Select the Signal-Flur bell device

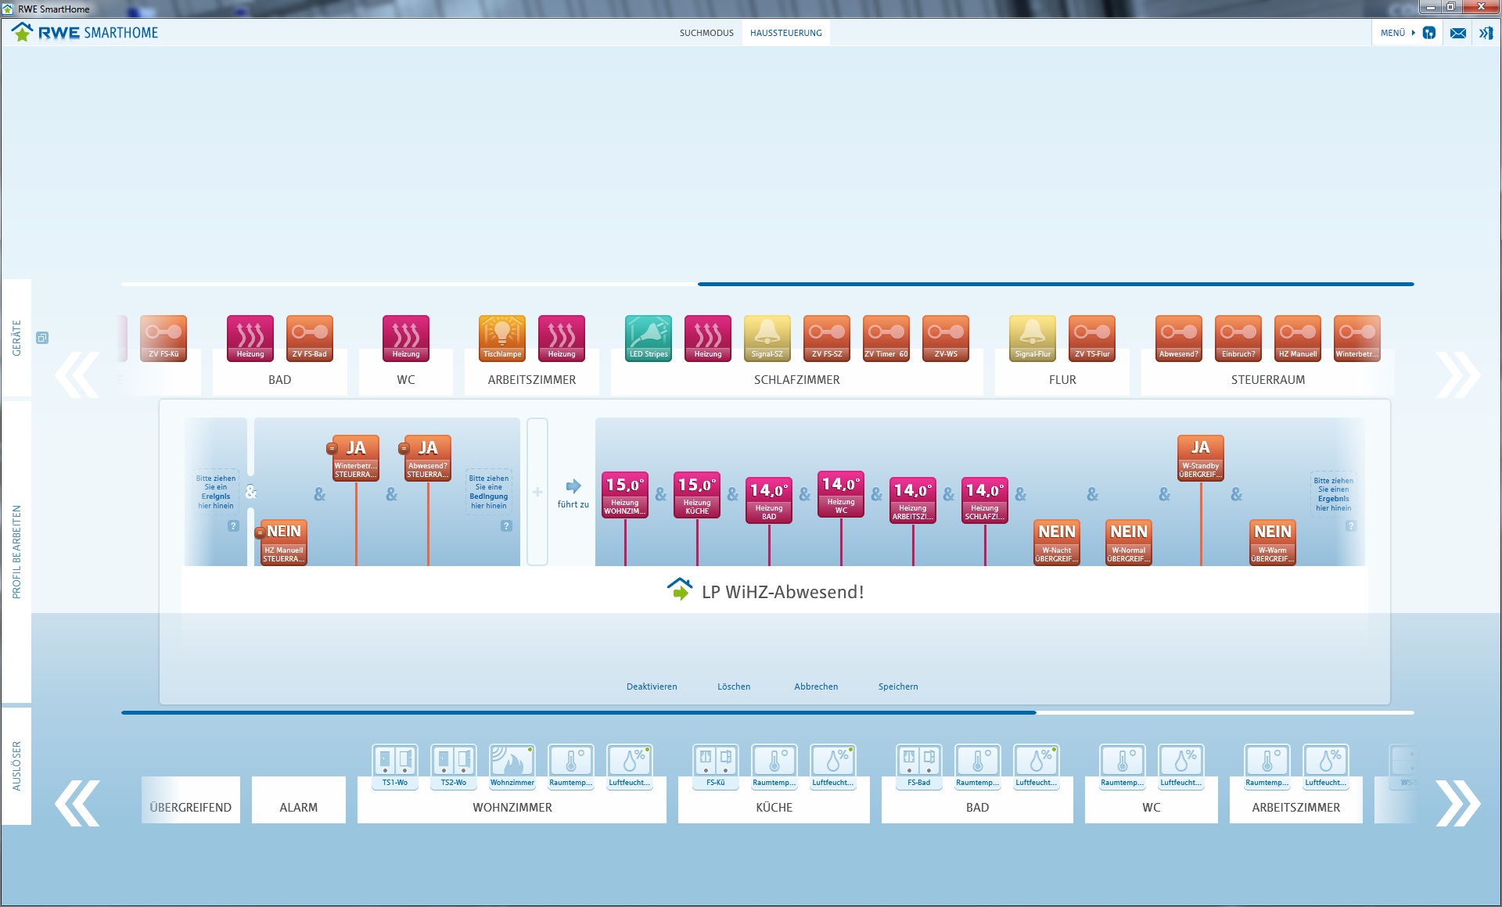click(1033, 338)
